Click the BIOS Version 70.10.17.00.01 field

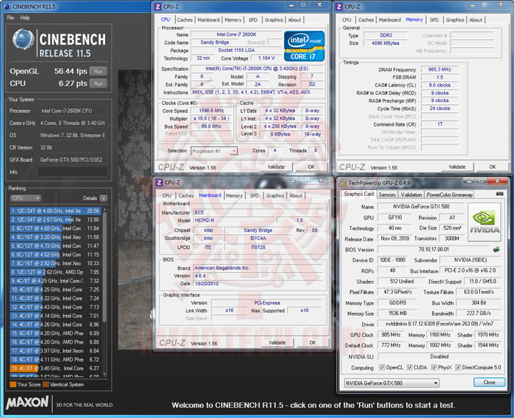pyautogui.click(x=433, y=249)
